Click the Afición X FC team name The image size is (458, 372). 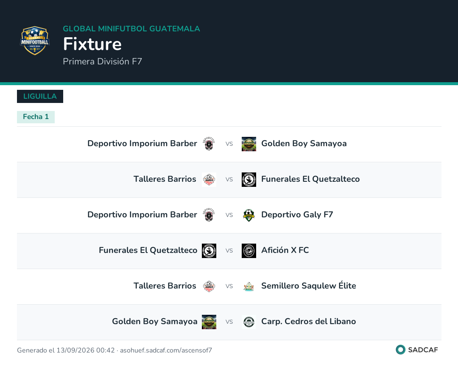285,250
